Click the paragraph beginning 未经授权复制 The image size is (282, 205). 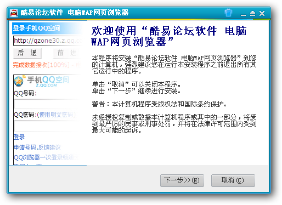pos(174,124)
